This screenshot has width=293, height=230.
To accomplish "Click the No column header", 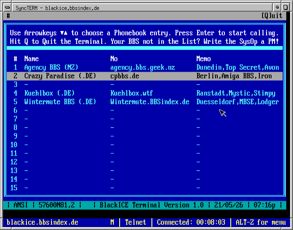I will 114,59.
